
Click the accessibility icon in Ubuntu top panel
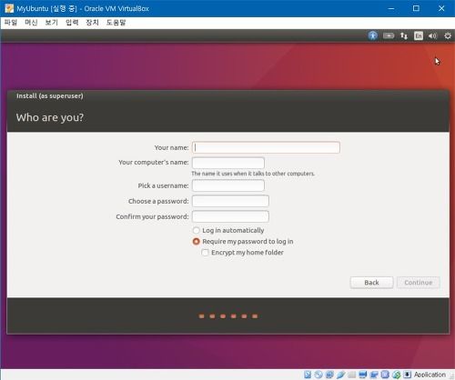pyautogui.click(x=373, y=35)
